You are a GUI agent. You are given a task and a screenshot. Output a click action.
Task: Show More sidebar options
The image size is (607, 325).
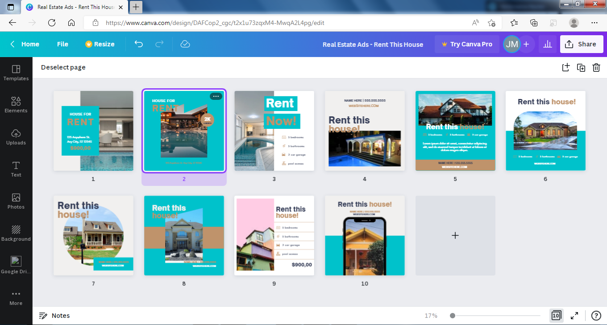click(16, 298)
